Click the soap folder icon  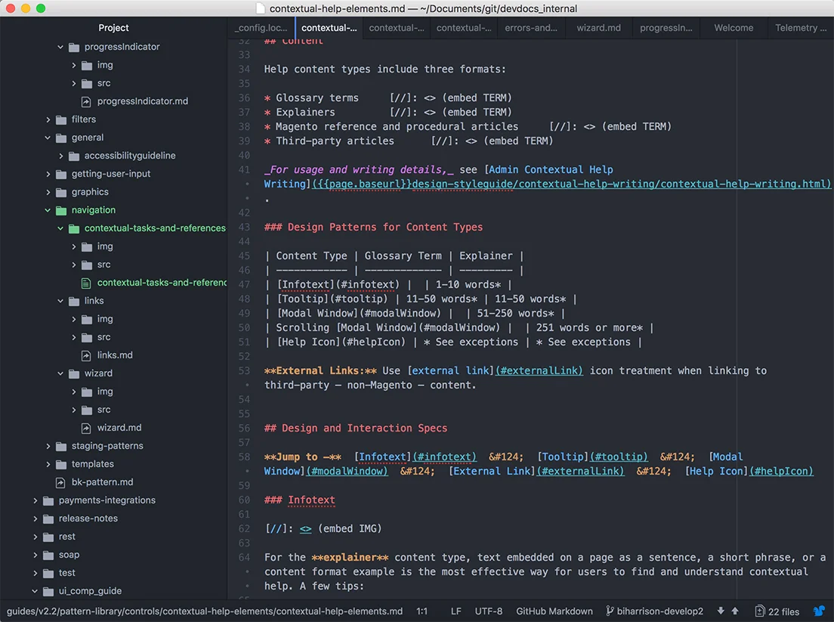[48, 555]
